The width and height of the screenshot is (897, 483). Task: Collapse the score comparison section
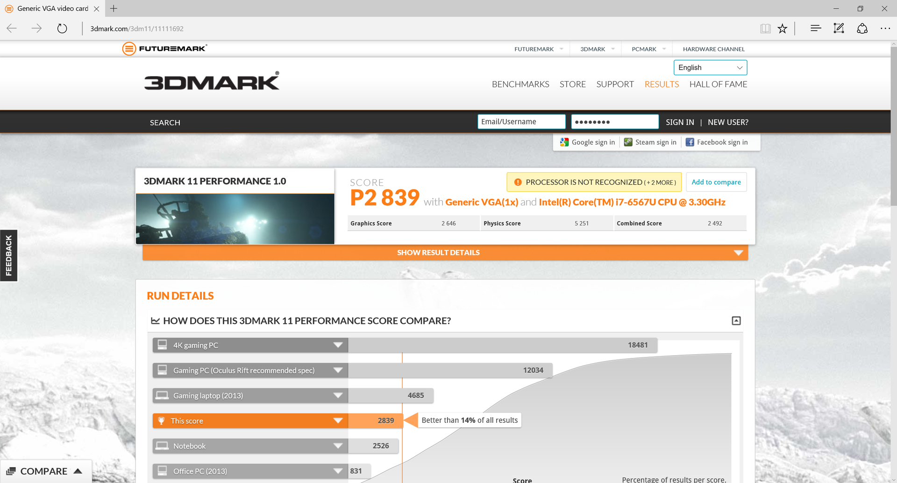point(736,321)
